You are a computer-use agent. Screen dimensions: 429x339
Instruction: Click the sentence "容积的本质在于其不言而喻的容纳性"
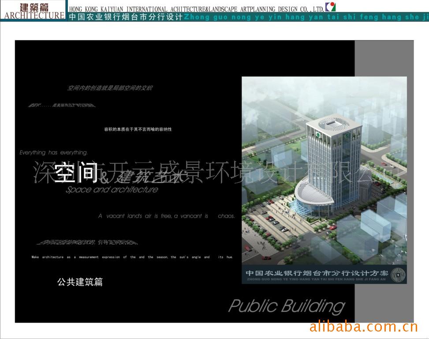138,129
